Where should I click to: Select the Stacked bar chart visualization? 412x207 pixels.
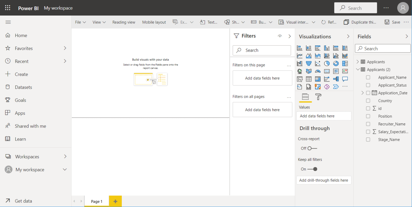tap(300, 48)
